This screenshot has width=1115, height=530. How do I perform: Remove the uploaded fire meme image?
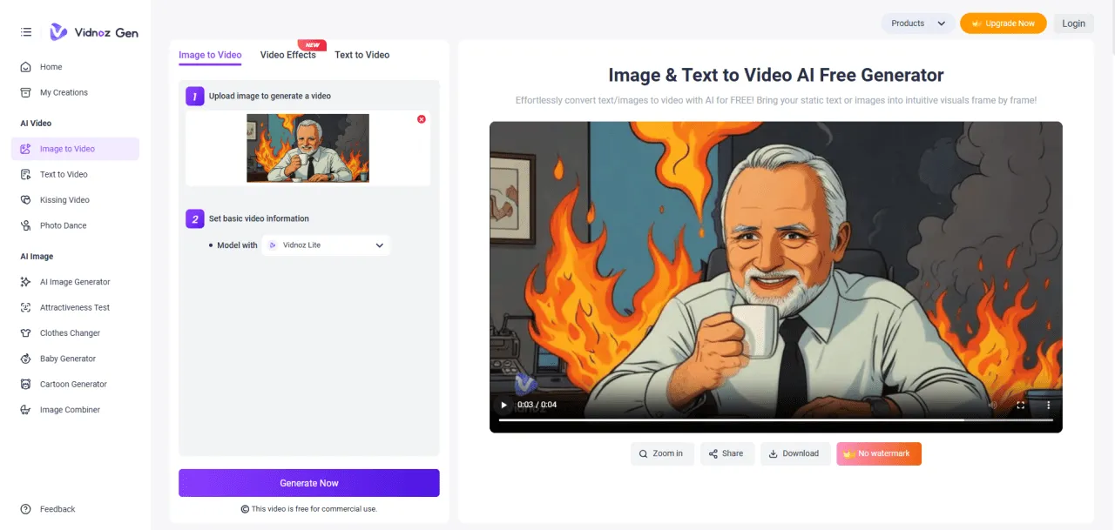(x=422, y=119)
